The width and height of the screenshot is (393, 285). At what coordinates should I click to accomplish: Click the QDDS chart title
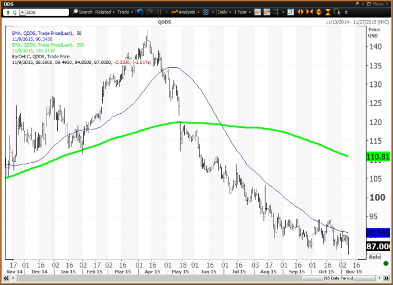[164, 22]
